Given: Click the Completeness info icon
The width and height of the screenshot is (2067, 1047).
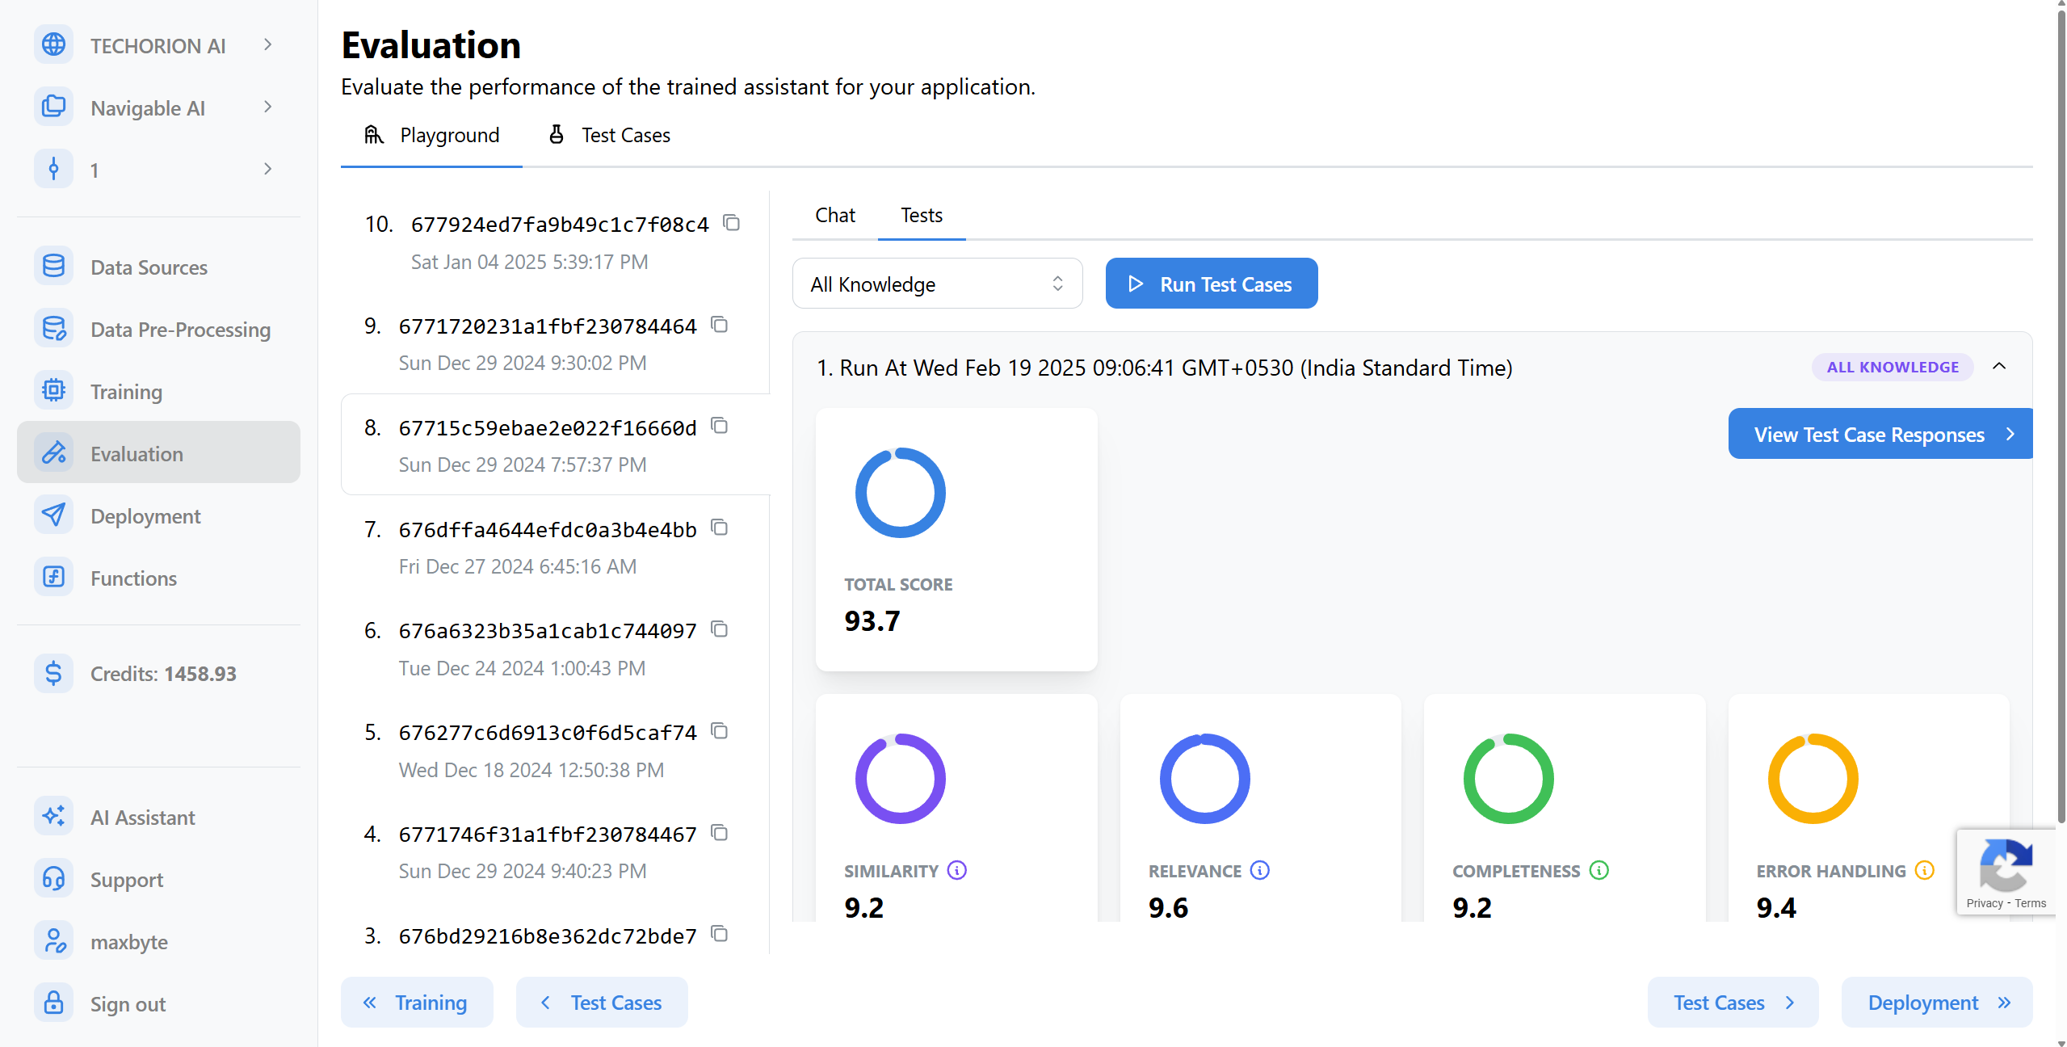Looking at the screenshot, I should tap(1599, 870).
